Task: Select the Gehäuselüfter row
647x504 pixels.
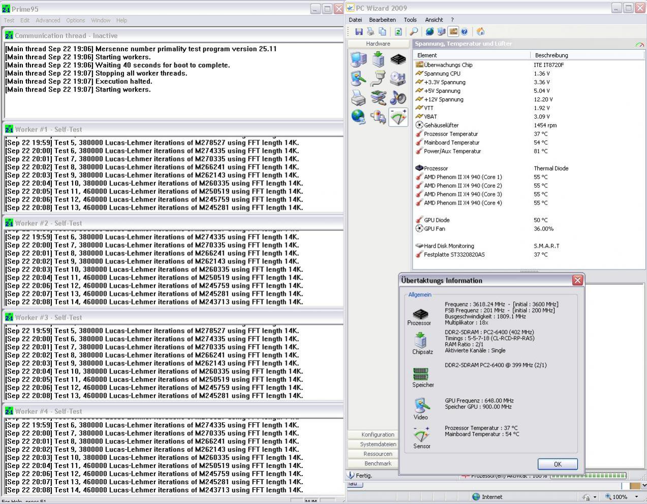Action: [x=529, y=125]
